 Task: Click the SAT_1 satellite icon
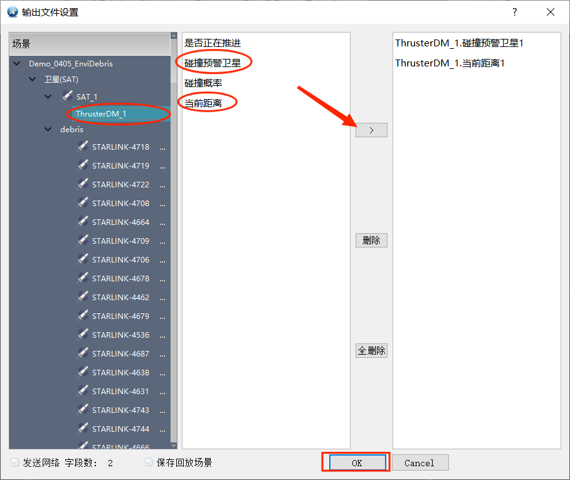67,96
